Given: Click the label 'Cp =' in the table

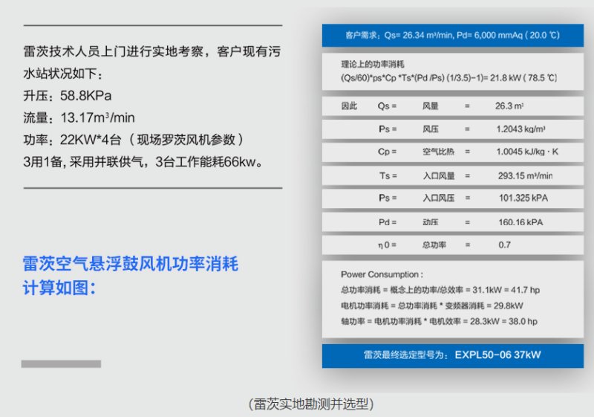Looking at the screenshot, I should pyautogui.click(x=387, y=152).
